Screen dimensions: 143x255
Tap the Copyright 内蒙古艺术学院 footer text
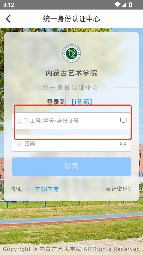[x=71, y=249]
